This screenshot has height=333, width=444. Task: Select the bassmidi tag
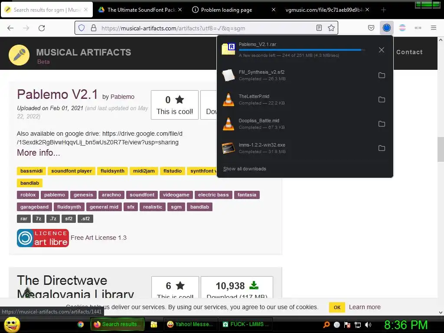click(x=31, y=171)
